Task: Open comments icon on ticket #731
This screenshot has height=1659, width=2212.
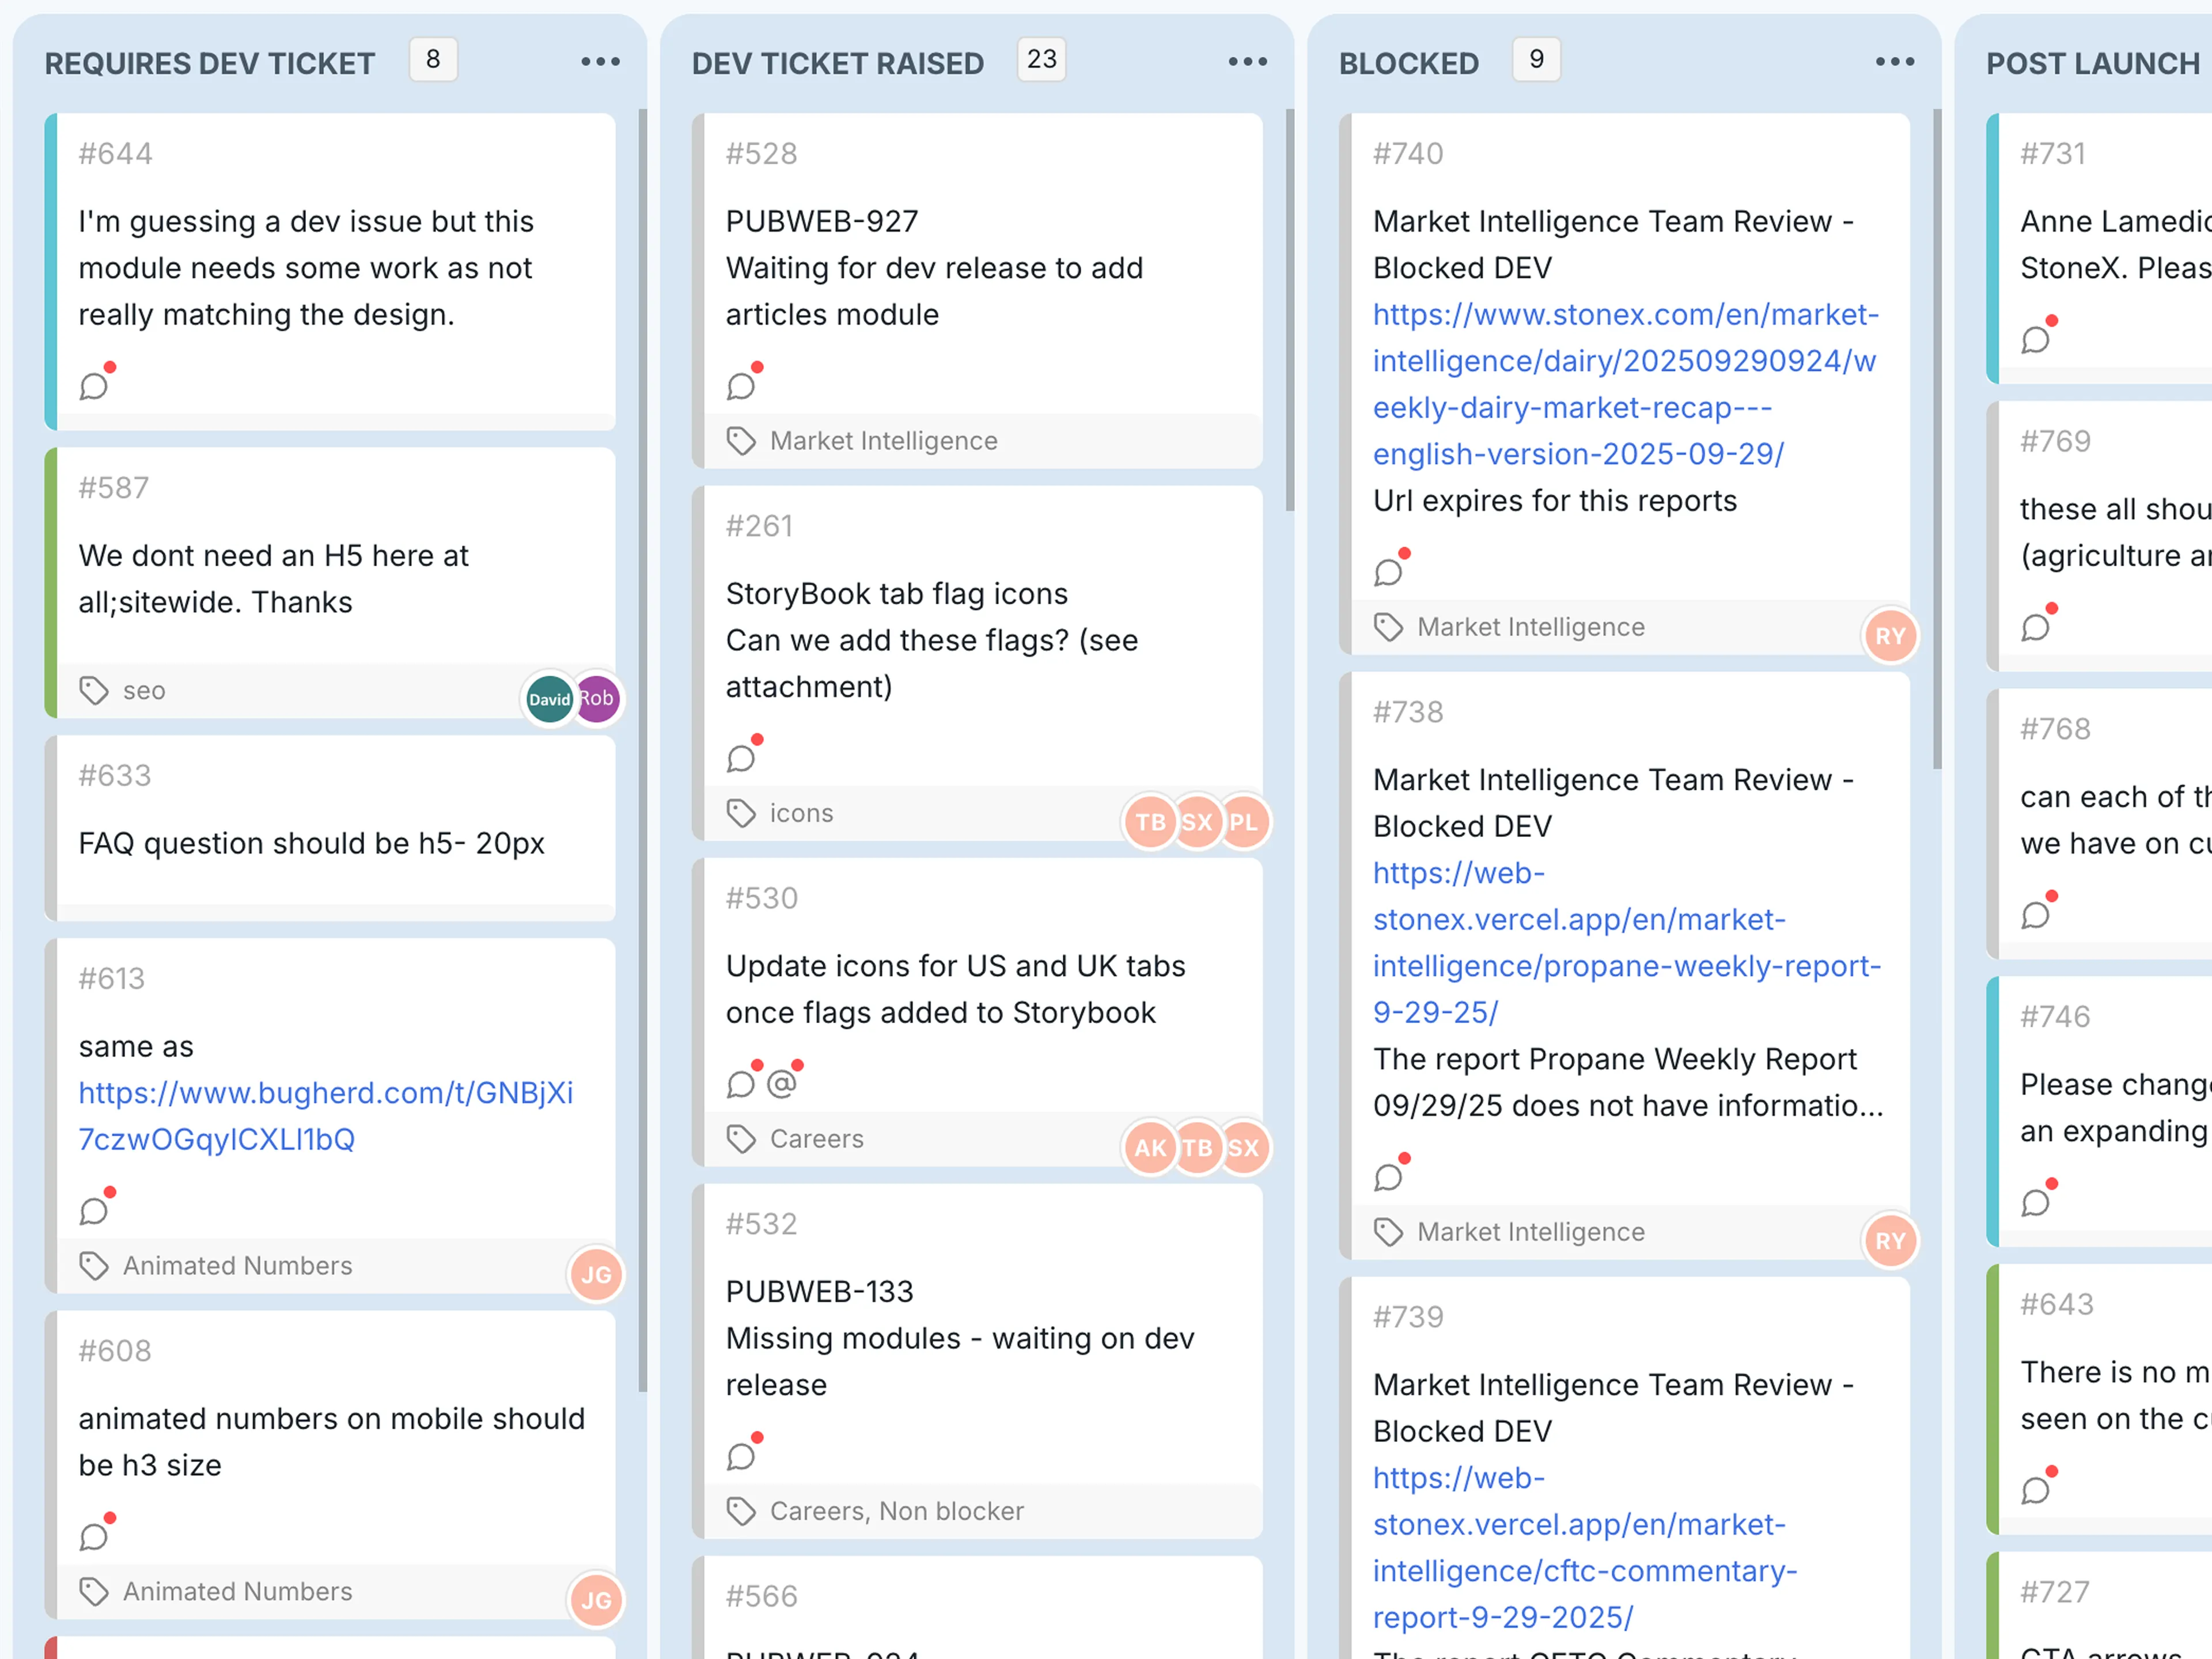Action: [2035, 339]
